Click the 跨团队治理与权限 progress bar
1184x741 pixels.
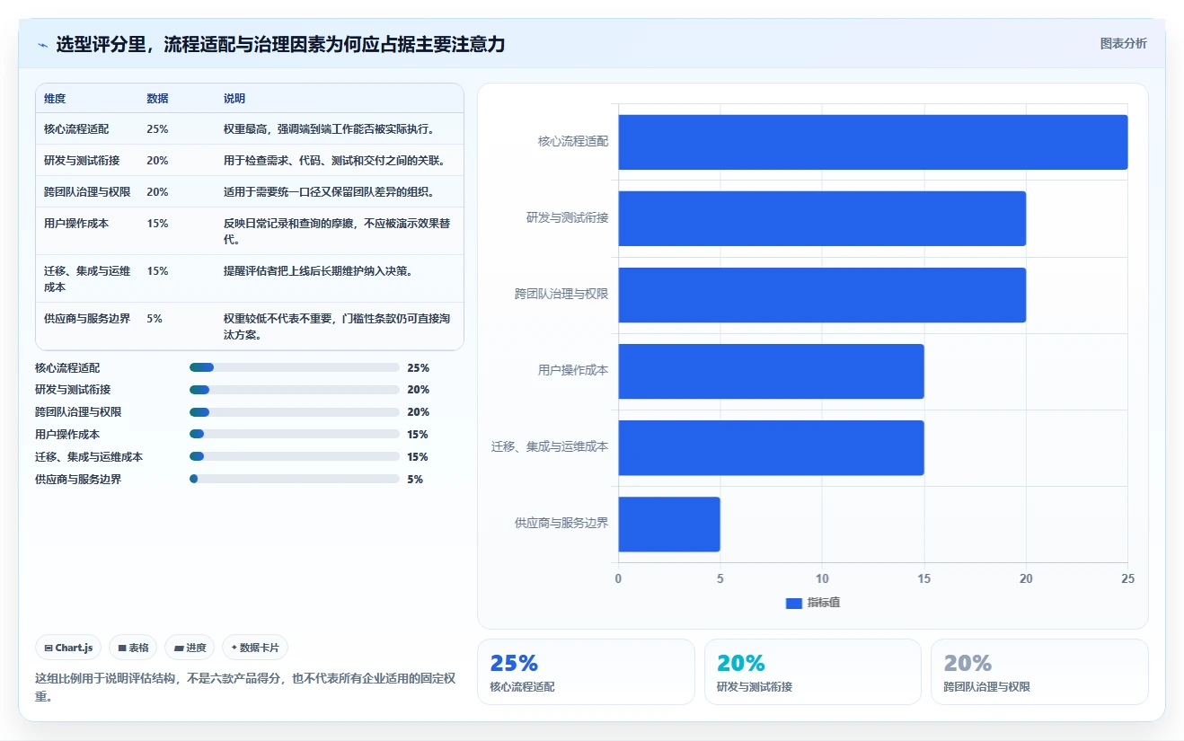[x=295, y=412]
